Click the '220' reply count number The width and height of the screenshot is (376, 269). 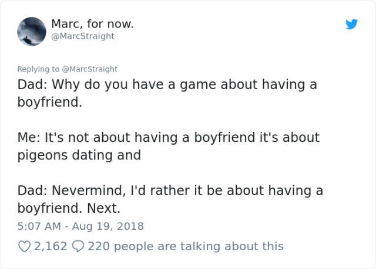pyautogui.click(x=99, y=246)
